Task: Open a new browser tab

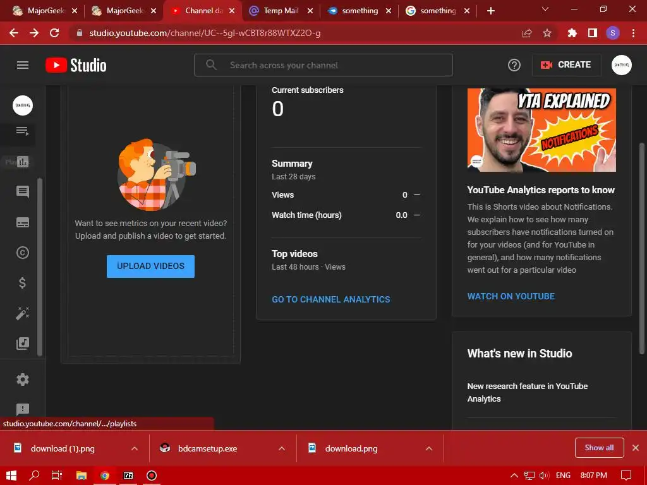Action: coord(490,11)
